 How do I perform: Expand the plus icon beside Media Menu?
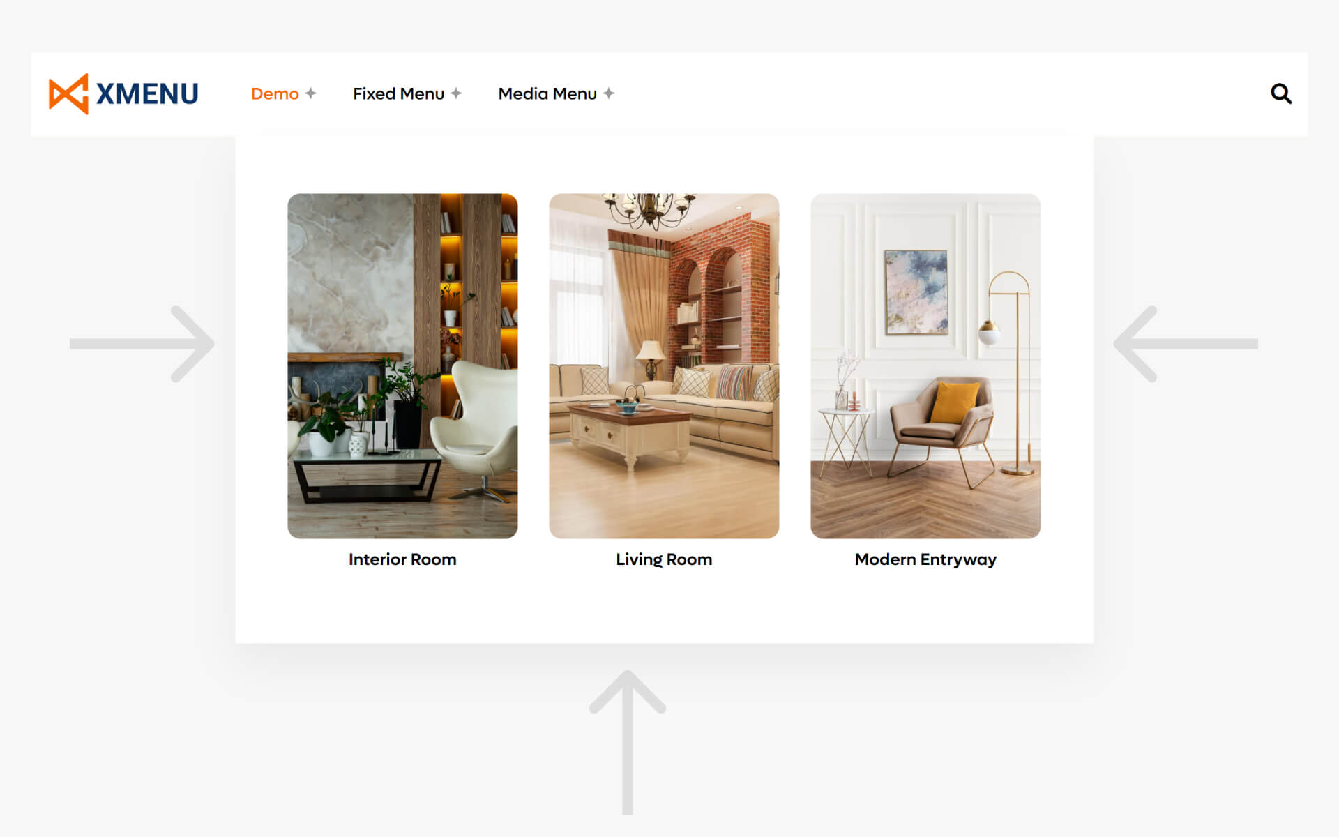click(x=609, y=93)
